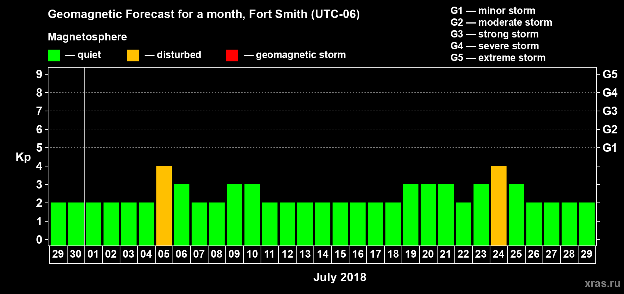Image resolution: width=624 pixels, height=294 pixels.
Task: Select the orange bar for July 05
Action: 164,205
